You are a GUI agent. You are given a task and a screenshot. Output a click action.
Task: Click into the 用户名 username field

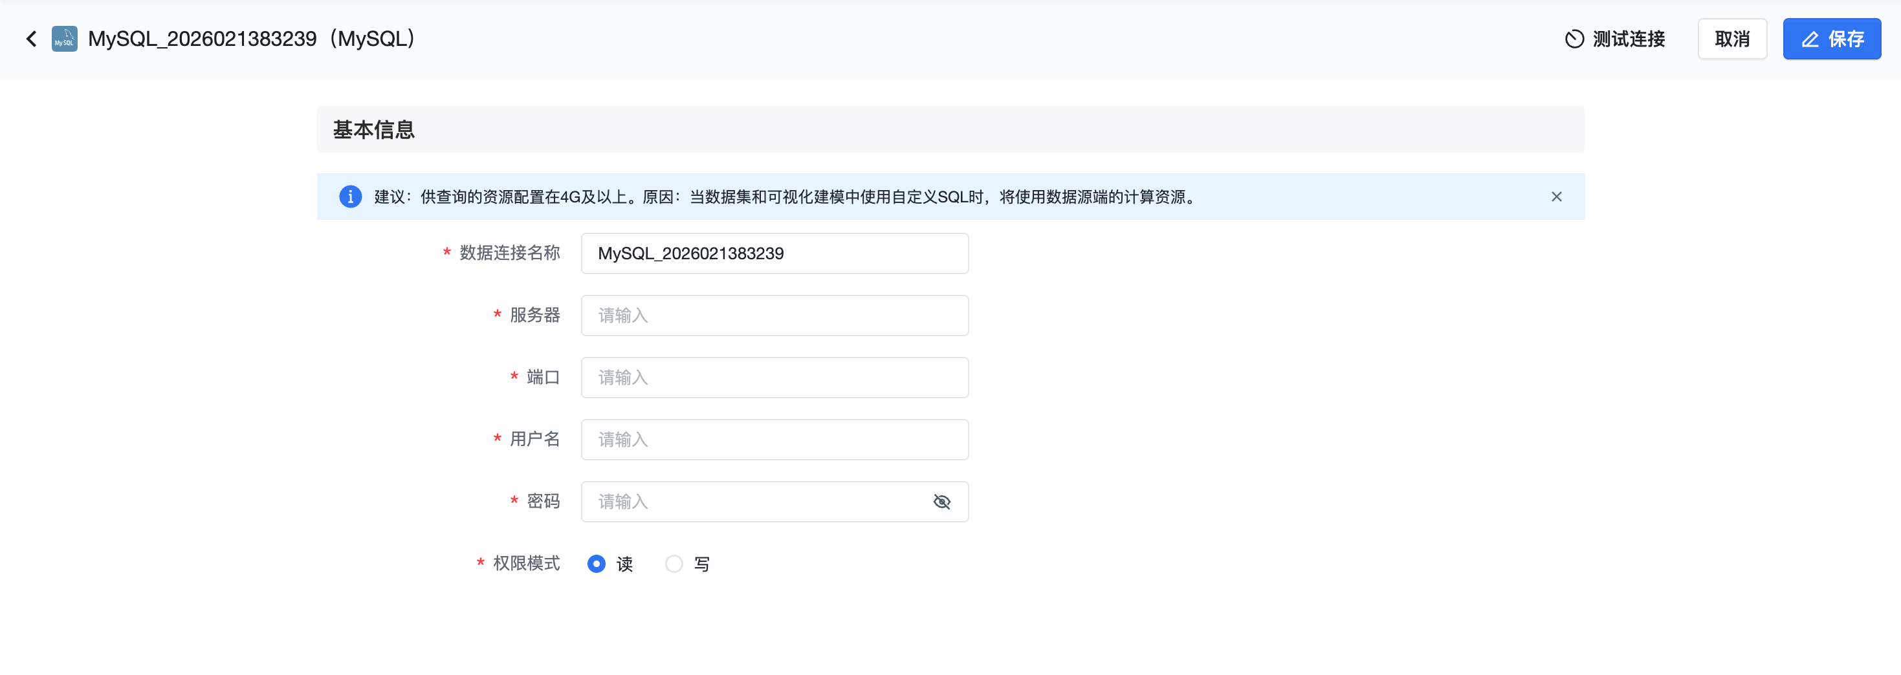(775, 440)
